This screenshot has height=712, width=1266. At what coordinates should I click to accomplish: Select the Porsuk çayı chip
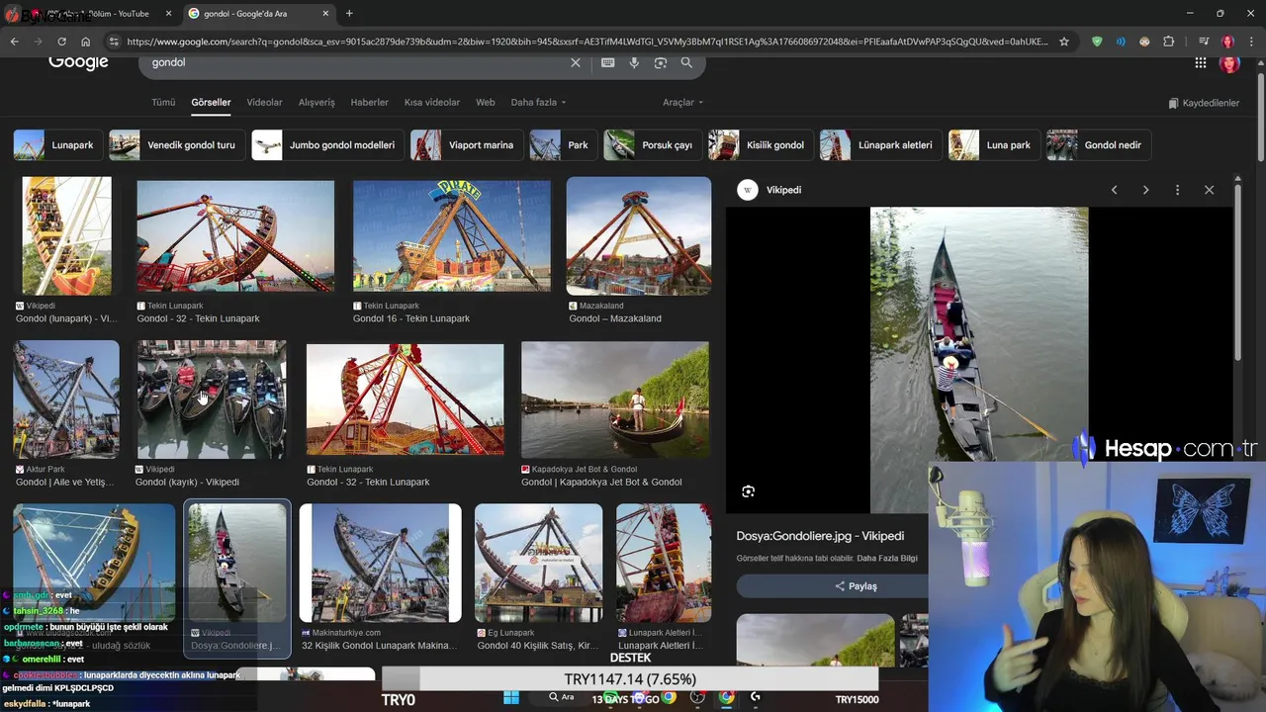coord(653,145)
